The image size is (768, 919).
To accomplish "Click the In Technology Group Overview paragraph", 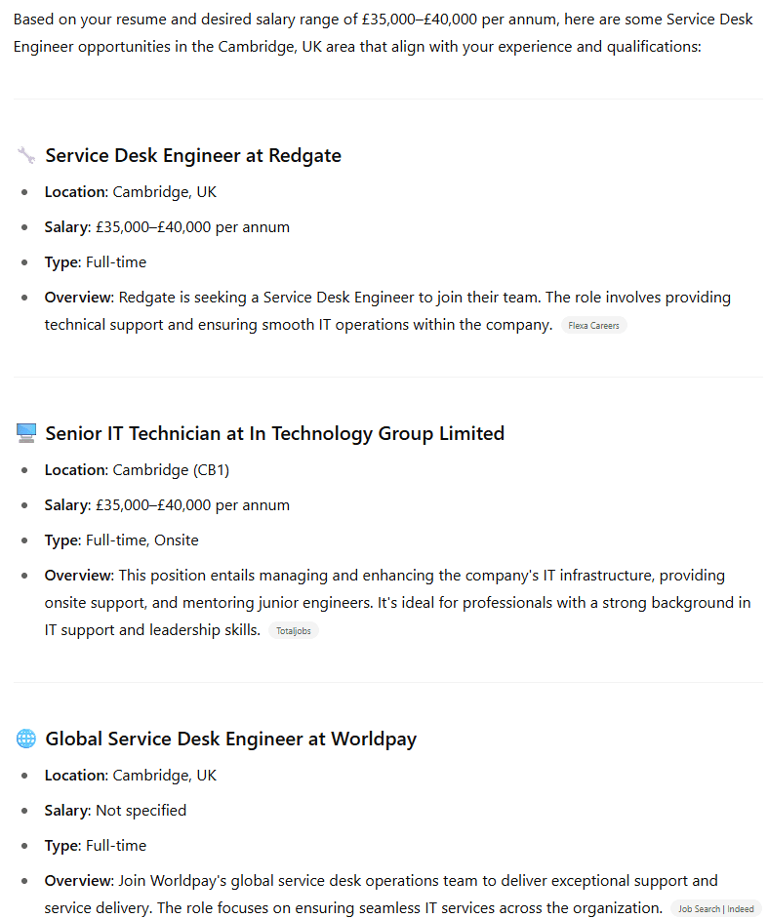I will (x=397, y=603).
